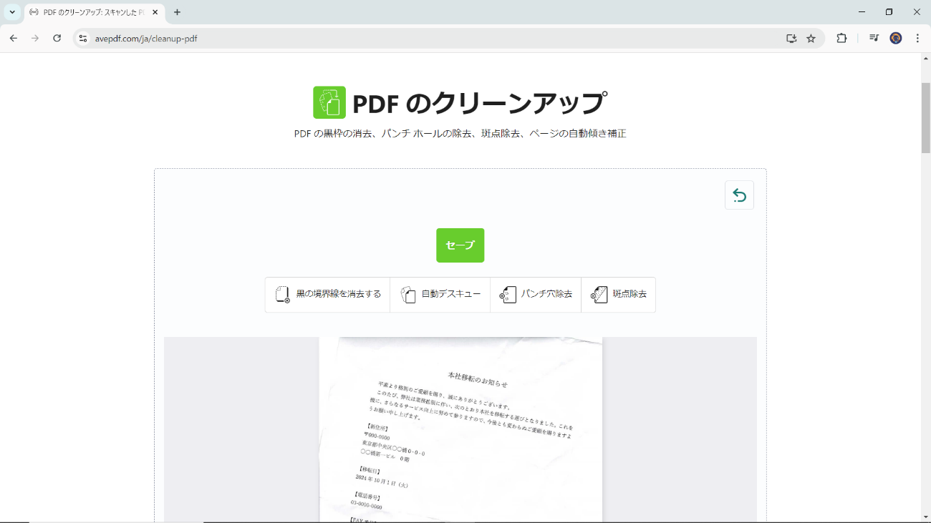This screenshot has height=523, width=931.
Task: Click the green PDF cleanup logo icon
Action: (329, 102)
